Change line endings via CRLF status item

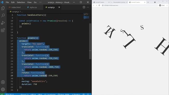[40, 94]
